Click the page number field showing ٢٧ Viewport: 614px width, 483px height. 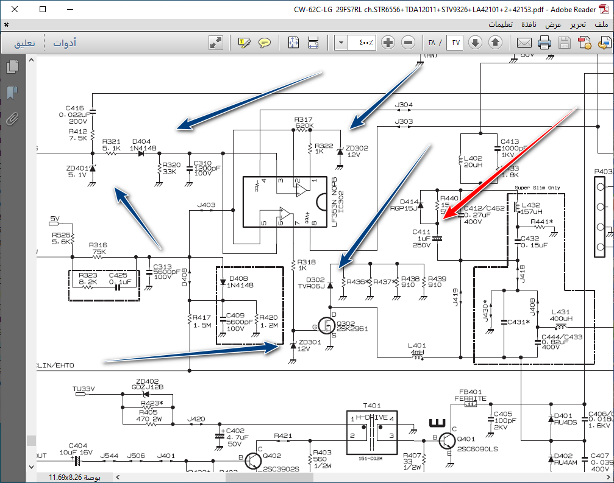point(455,42)
